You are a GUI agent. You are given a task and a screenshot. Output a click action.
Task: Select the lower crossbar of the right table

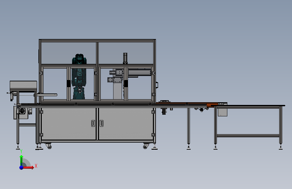point(248,136)
